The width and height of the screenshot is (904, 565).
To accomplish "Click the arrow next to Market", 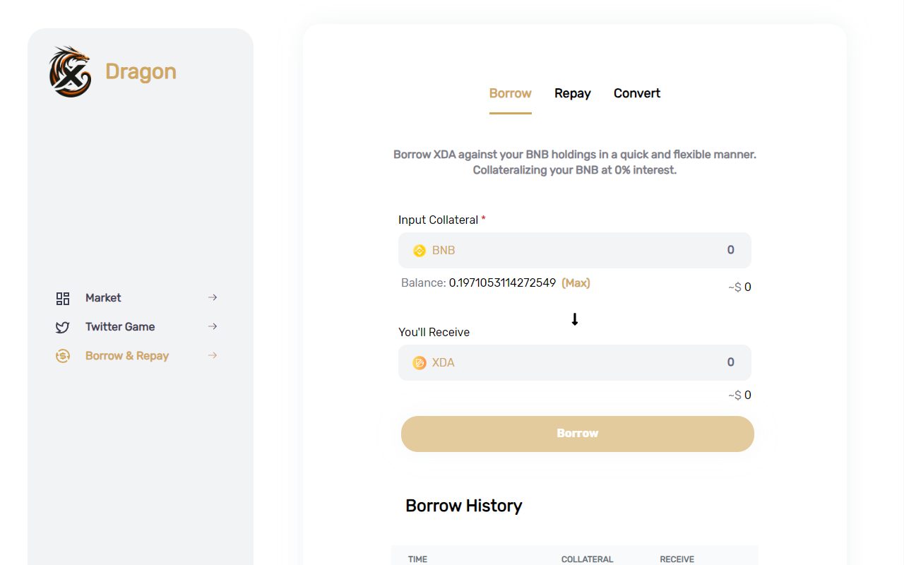I will [x=213, y=298].
